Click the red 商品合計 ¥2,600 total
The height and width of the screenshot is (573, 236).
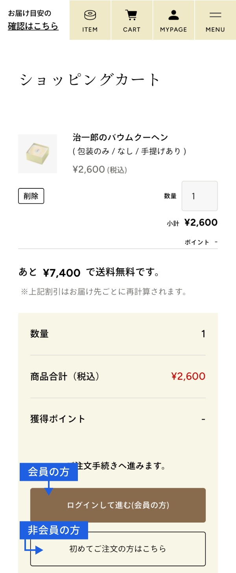click(188, 376)
